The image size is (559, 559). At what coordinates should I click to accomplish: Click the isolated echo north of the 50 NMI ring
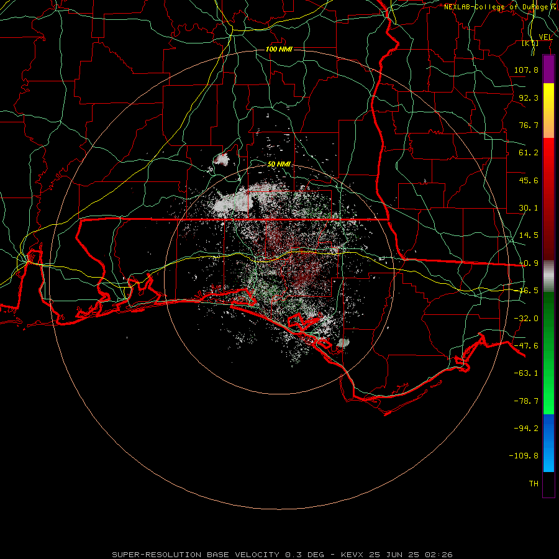point(221,160)
